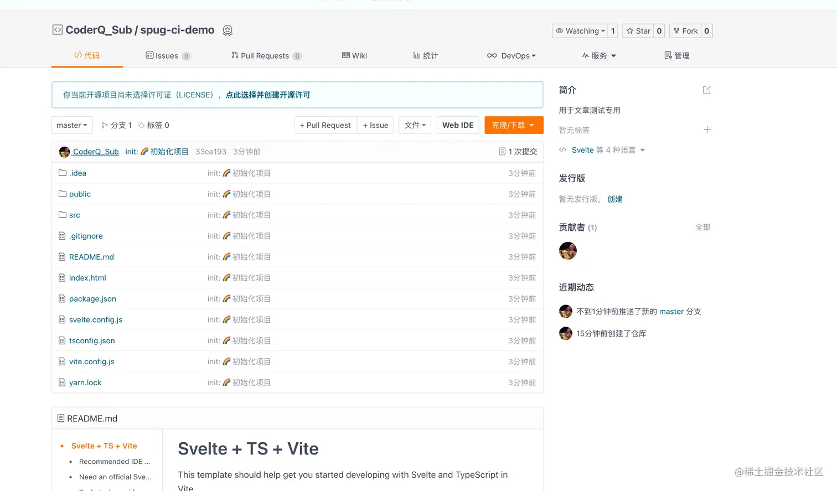Image resolution: width=837 pixels, height=491 pixels.
Task: Open the 文件 dropdown menu
Action: 415,125
